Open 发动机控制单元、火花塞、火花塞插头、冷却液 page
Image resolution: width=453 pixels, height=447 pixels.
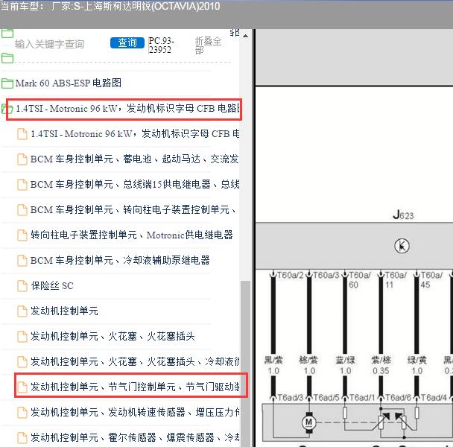[x=135, y=361]
